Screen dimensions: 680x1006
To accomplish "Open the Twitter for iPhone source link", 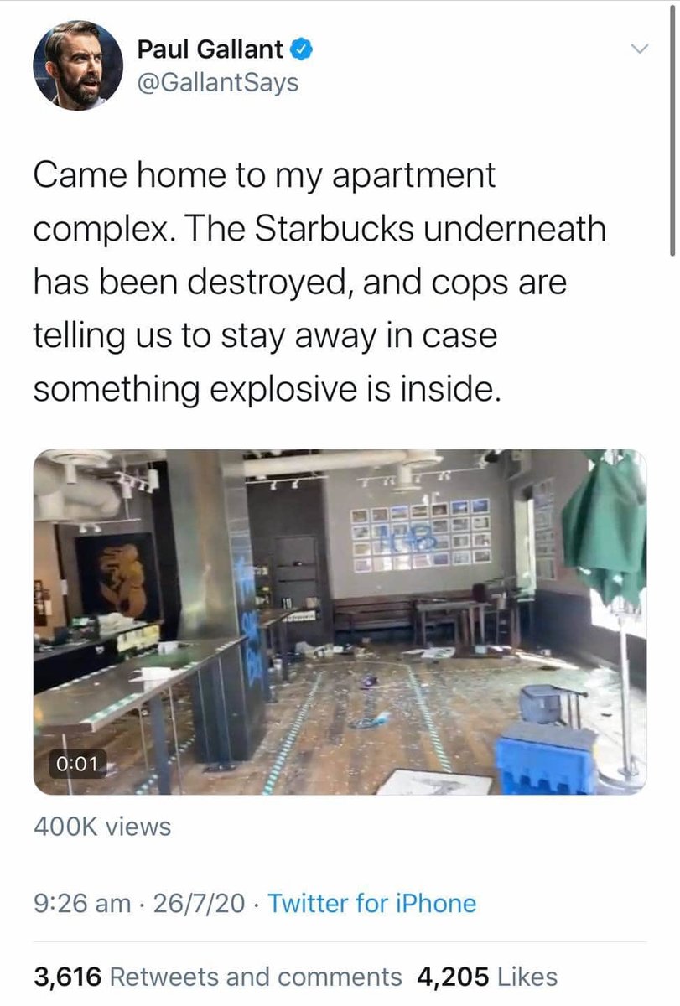I will 371,903.
